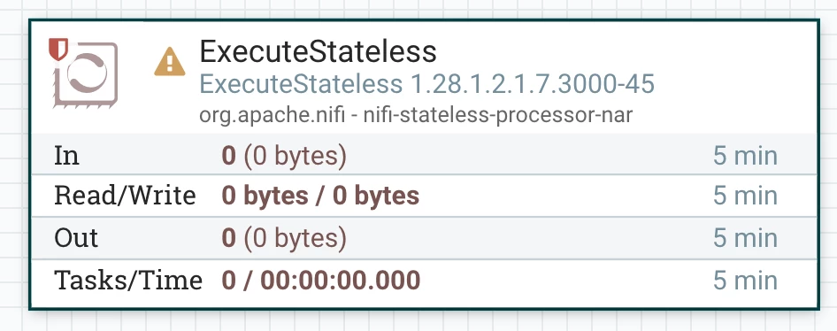This screenshot has height=331, width=837.
Task: Select the Out statistics row label
Action: pos(76,238)
